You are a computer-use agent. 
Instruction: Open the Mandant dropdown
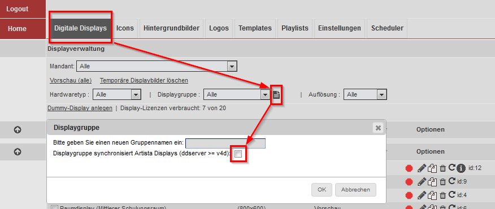[157, 67]
